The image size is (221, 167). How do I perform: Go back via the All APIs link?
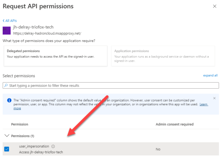tap(10, 21)
